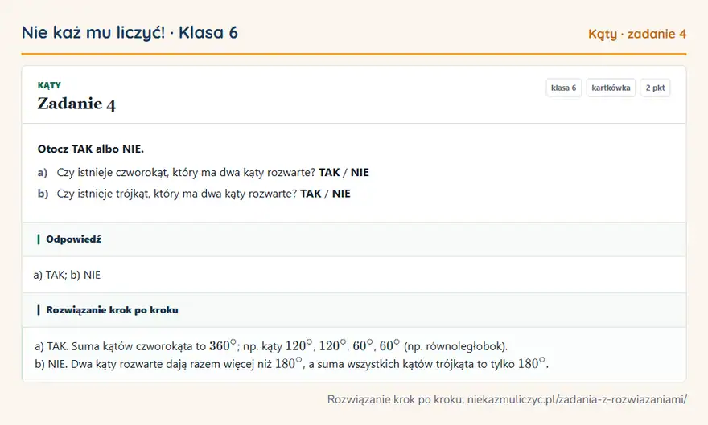
Task: Select the '2 pkt' tag
Action: tap(655, 88)
